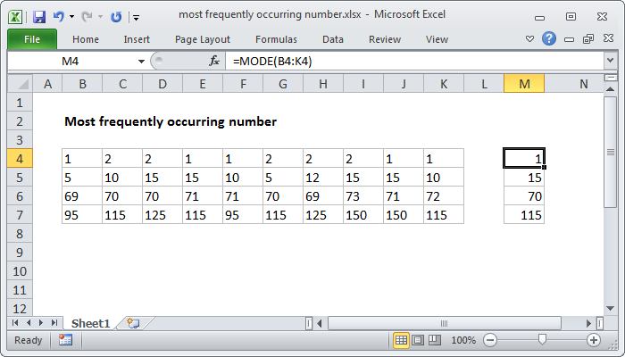Restore the workbook window icon
The width and height of the screenshot is (625, 357).
pyautogui.click(x=588, y=38)
